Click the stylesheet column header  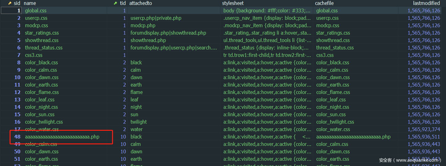(233, 3)
